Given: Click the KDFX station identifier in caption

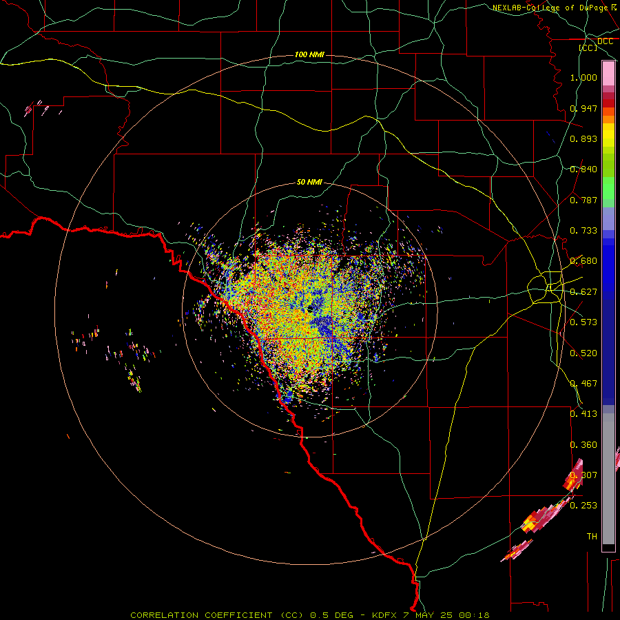Looking at the screenshot, I should [x=384, y=615].
